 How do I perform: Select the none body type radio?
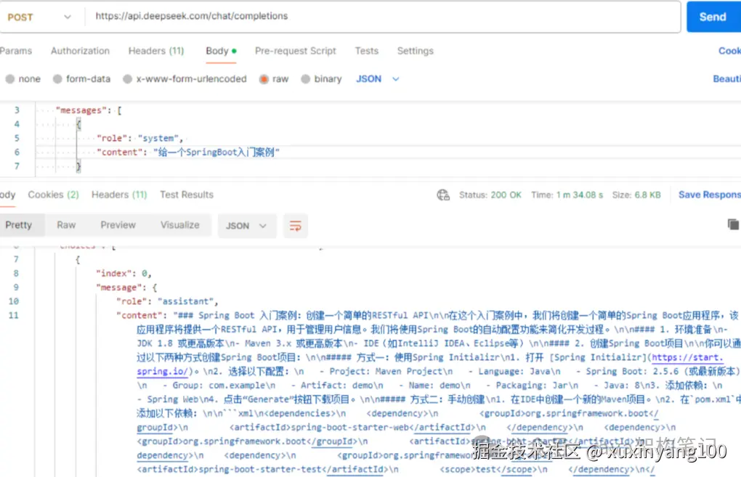10,79
